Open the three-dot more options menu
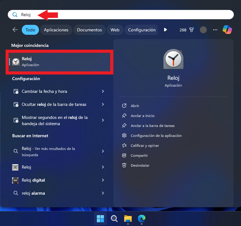This screenshot has width=241, height=226. [215, 30]
